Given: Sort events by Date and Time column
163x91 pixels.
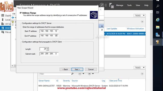Looking at the screenshot, I should (x=116, y=81).
